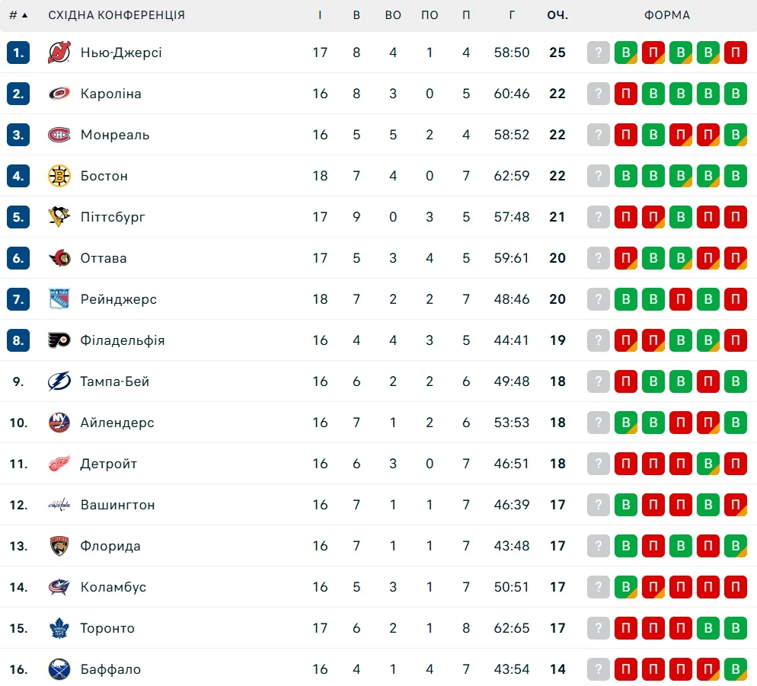Click the Boston Bruins logo

[59, 176]
